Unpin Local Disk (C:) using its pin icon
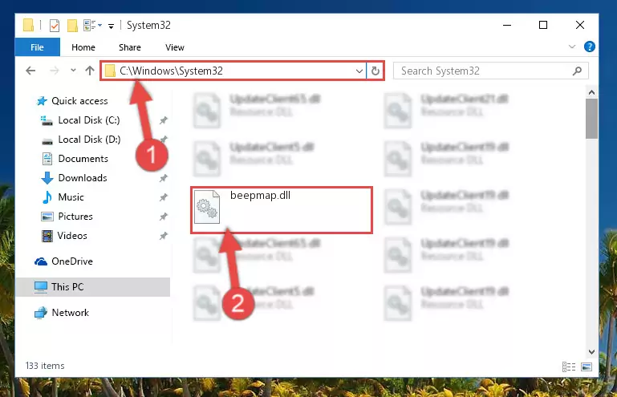The width and height of the screenshot is (617, 397). coord(164,120)
